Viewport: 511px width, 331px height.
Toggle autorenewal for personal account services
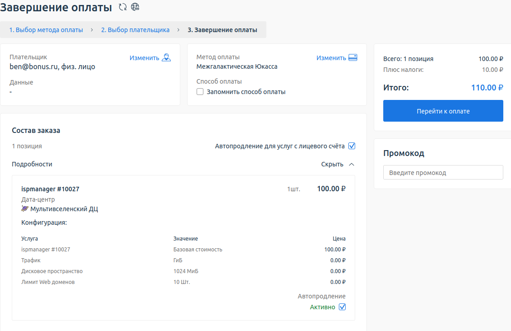click(x=352, y=146)
